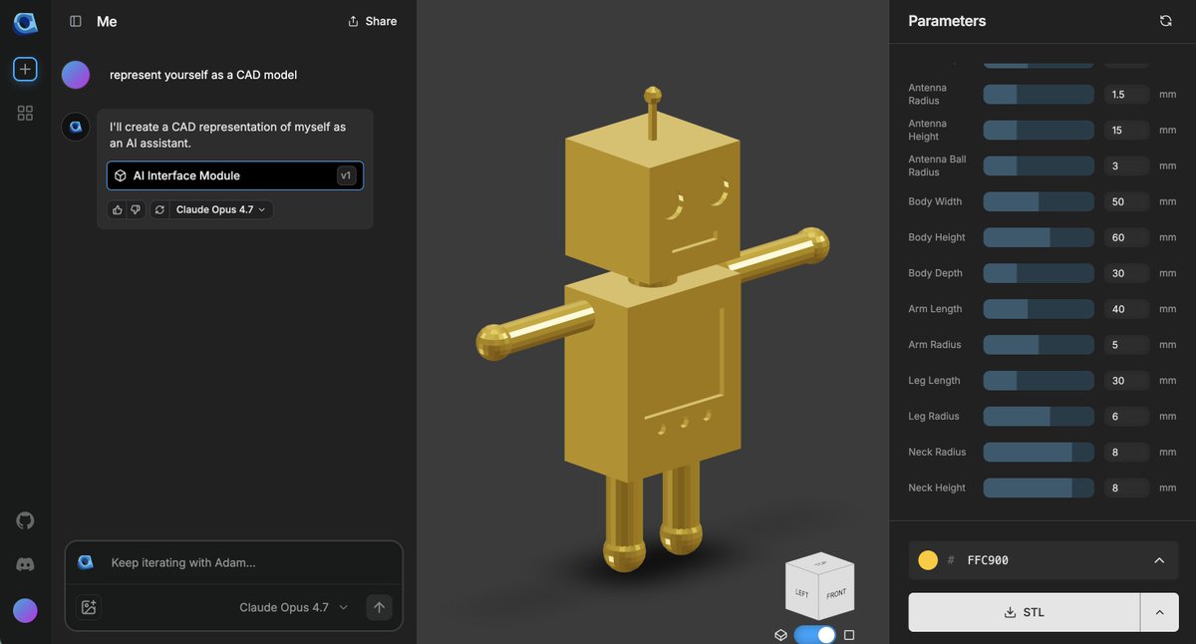Toggle the blue switch near the view cube
The height and width of the screenshot is (644, 1196).
(812, 634)
